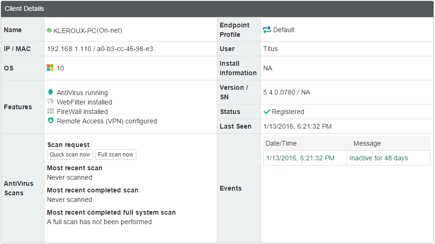Click the version number 5.4.0.0780 text
Viewport: 435px width, 244px height.
[x=279, y=92]
